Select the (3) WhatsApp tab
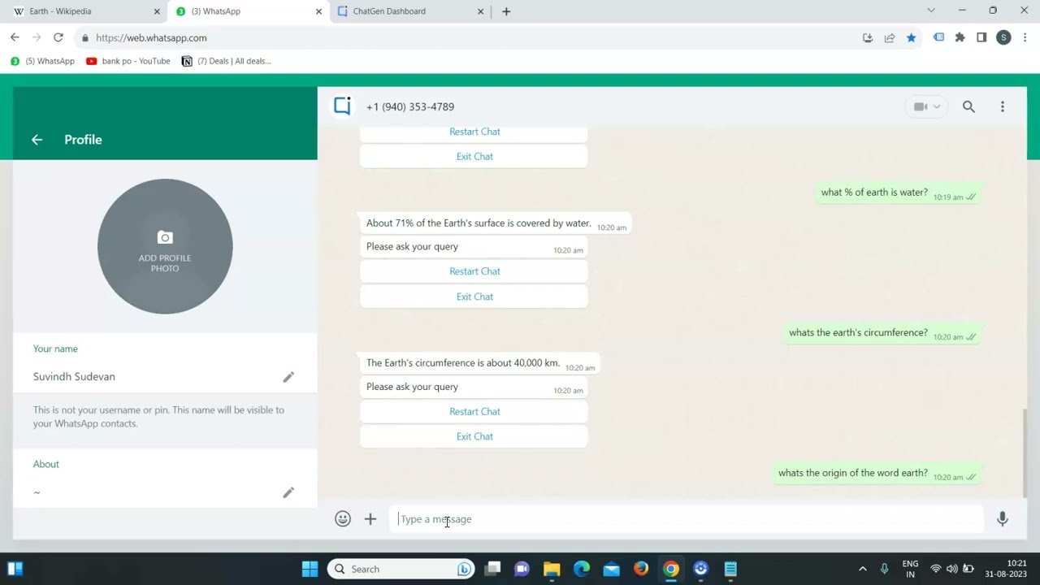Screen dimensions: 1040x585 248,11
